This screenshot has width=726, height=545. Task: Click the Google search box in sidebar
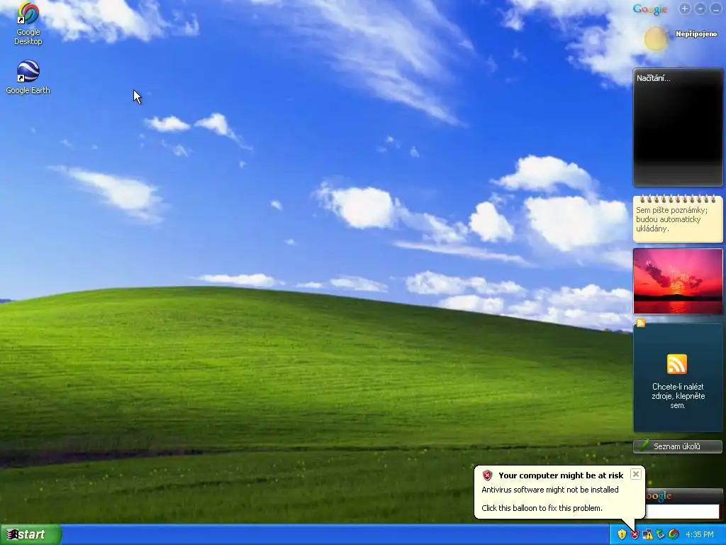(x=682, y=512)
